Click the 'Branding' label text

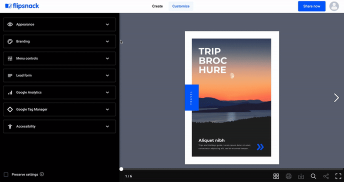(23, 41)
